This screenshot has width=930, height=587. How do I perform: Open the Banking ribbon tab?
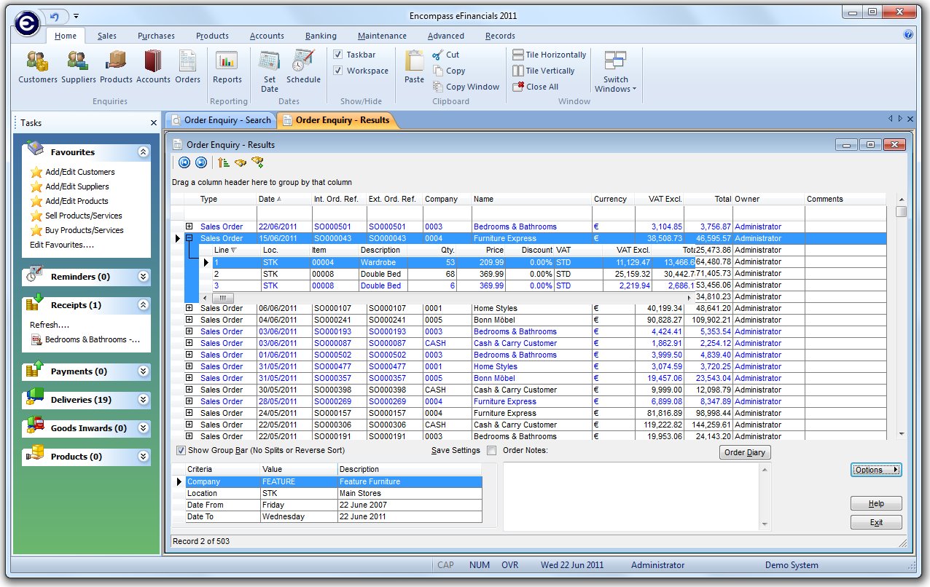click(x=321, y=36)
